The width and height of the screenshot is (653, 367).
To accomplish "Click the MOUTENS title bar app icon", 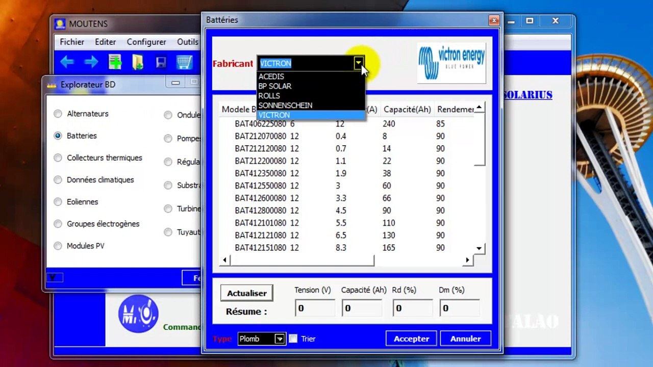I will (x=60, y=24).
